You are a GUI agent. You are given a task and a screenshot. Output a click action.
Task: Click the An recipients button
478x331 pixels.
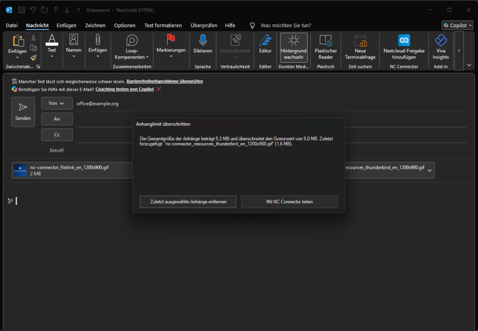tap(56, 119)
